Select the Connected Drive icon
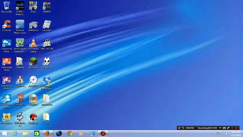243x137 pixels. tap(6, 46)
